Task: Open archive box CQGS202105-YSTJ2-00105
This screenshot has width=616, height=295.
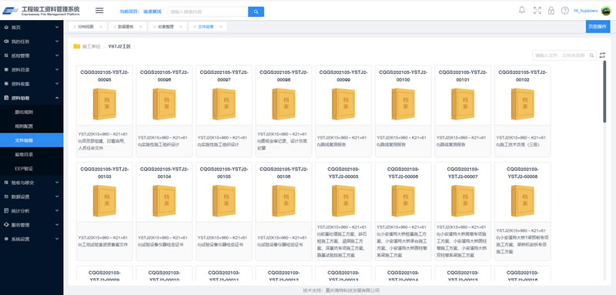Action: point(224,201)
